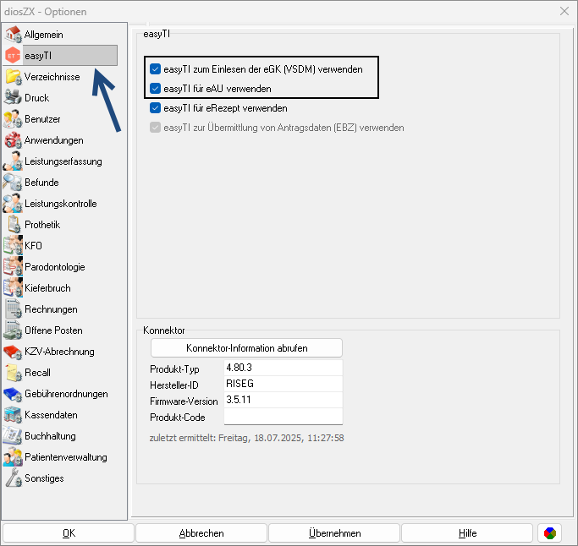Click the KZV-Abrechnung icon
Image resolution: width=578 pixels, height=546 pixels.
(x=13, y=352)
